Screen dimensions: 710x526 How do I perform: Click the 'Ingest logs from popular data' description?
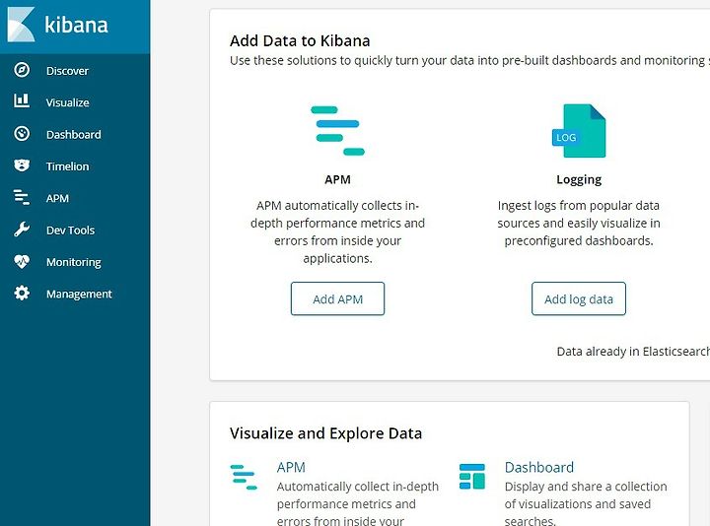579,223
